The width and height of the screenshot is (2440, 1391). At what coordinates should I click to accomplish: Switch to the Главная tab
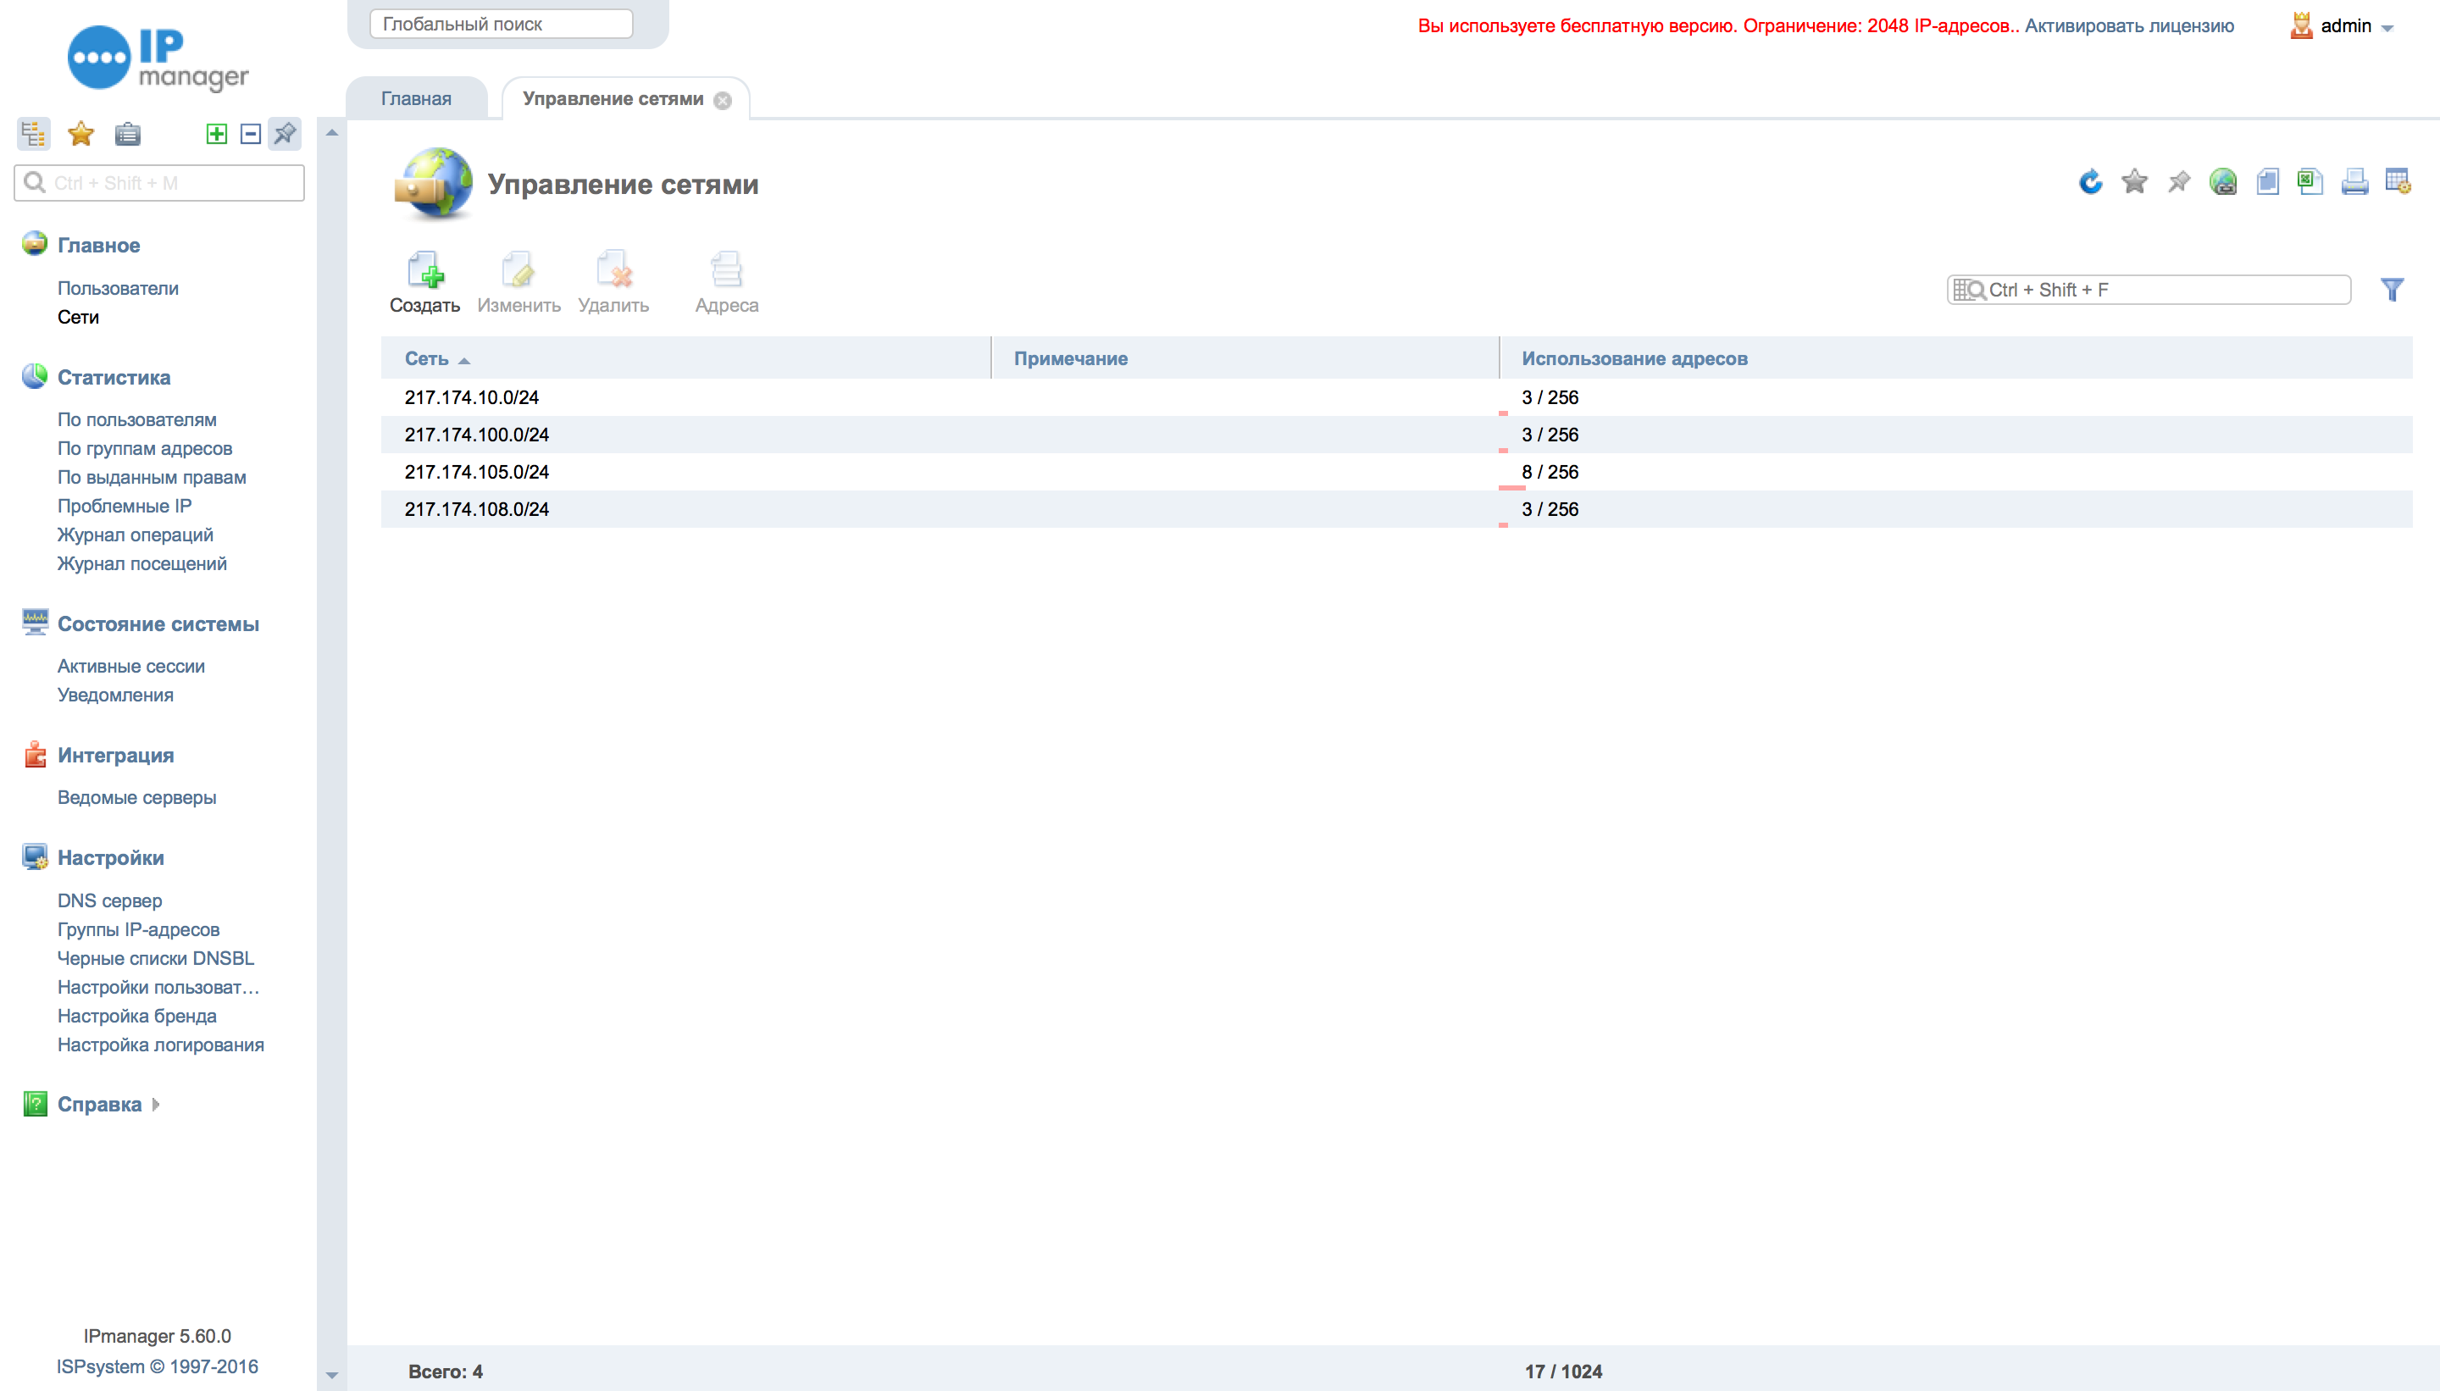(x=416, y=98)
